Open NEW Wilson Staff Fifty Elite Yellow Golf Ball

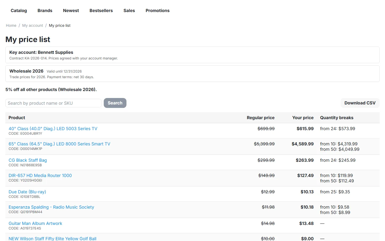tap(52, 239)
